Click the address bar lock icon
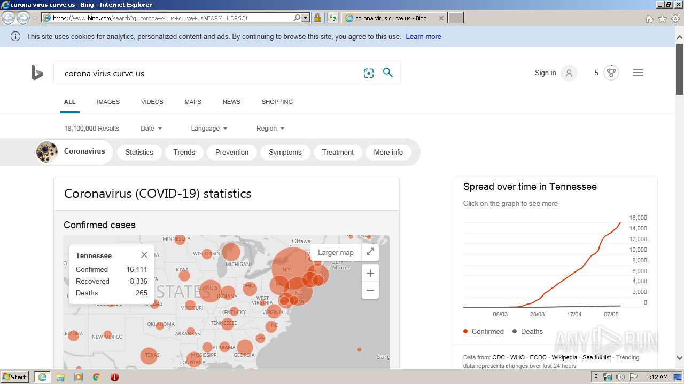Viewport: 684px width, 384px height. pyautogui.click(x=317, y=18)
